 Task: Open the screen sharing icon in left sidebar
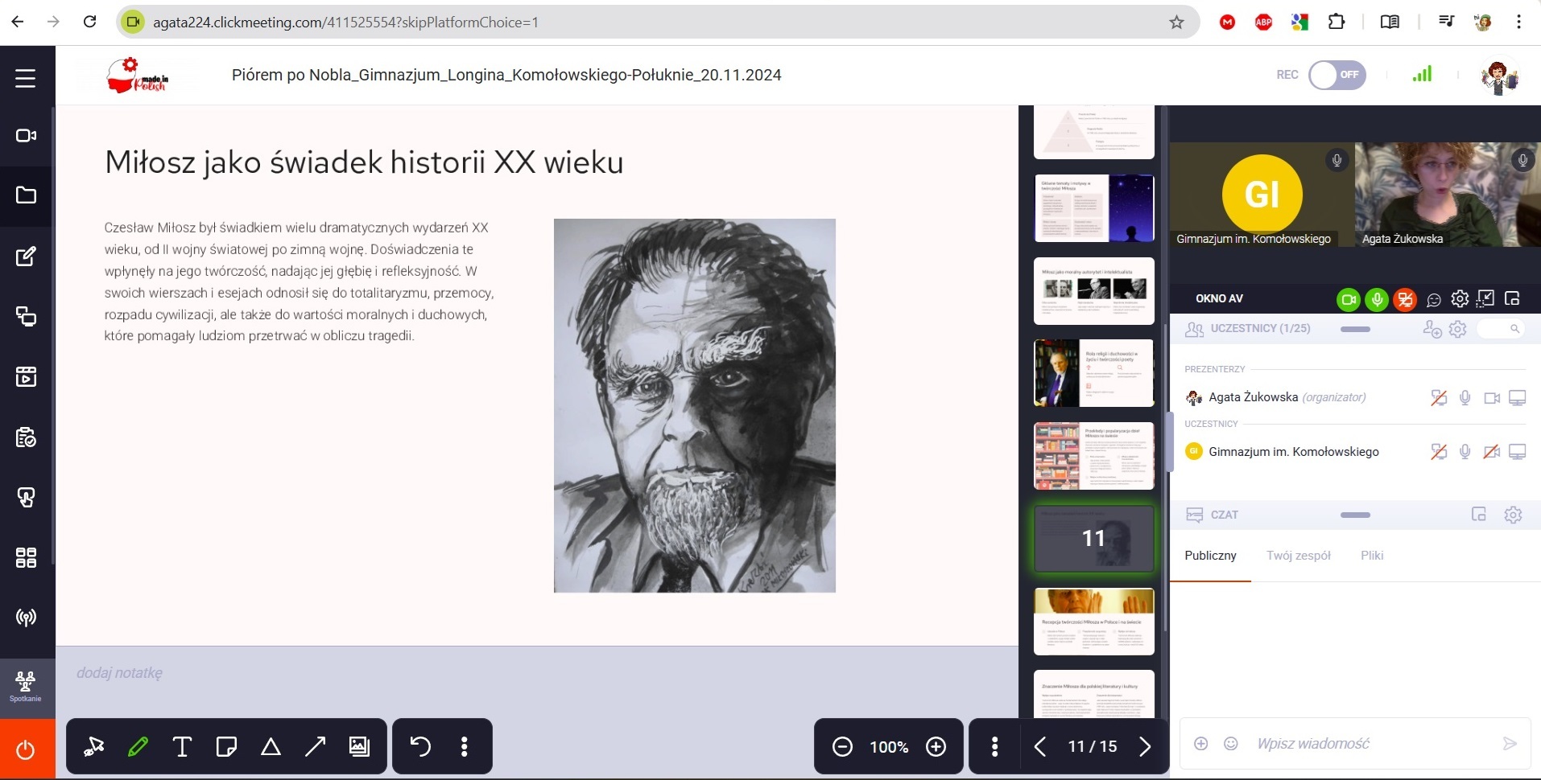[x=26, y=317]
